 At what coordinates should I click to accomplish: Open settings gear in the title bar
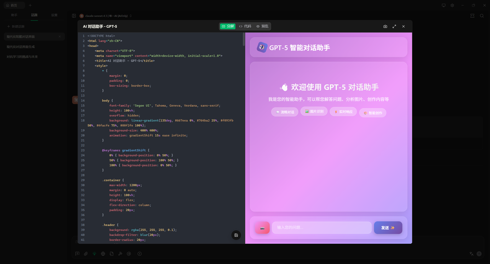click(452, 5)
